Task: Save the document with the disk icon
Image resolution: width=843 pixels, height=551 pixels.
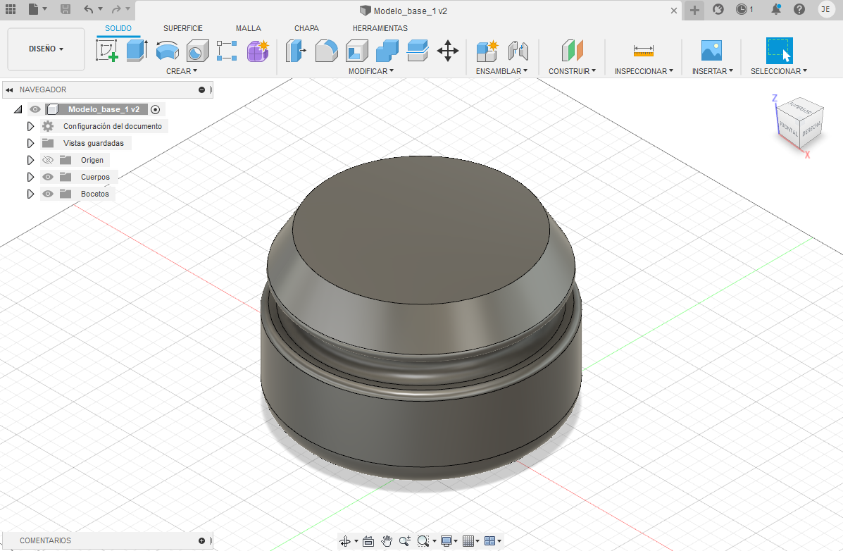Action: click(x=65, y=9)
